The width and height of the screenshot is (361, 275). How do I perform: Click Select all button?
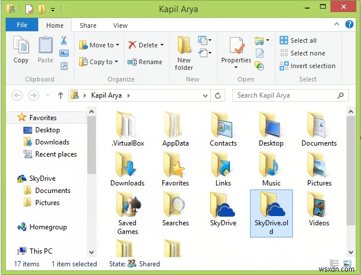298,40
